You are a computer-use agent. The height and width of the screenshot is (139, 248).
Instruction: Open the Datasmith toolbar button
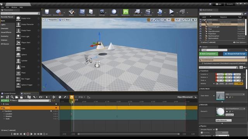(x=114, y=13)
